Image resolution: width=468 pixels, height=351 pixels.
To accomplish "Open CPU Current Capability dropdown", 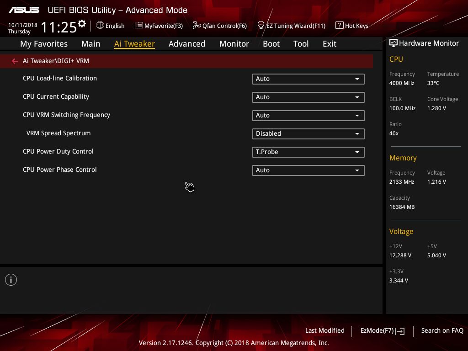I will [x=308, y=97].
